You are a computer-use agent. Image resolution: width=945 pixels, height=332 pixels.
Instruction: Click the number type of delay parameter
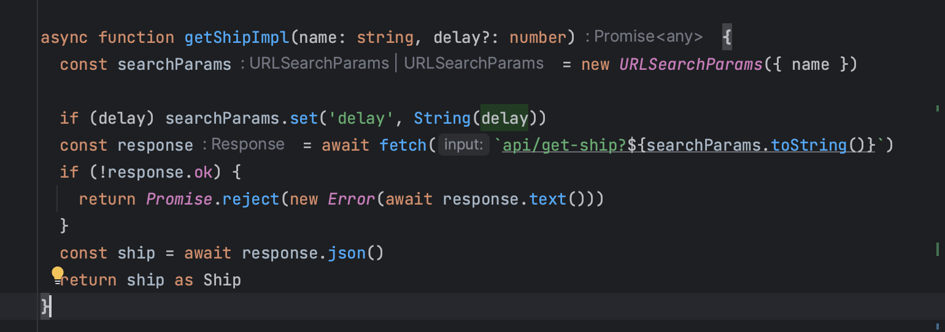click(x=538, y=38)
